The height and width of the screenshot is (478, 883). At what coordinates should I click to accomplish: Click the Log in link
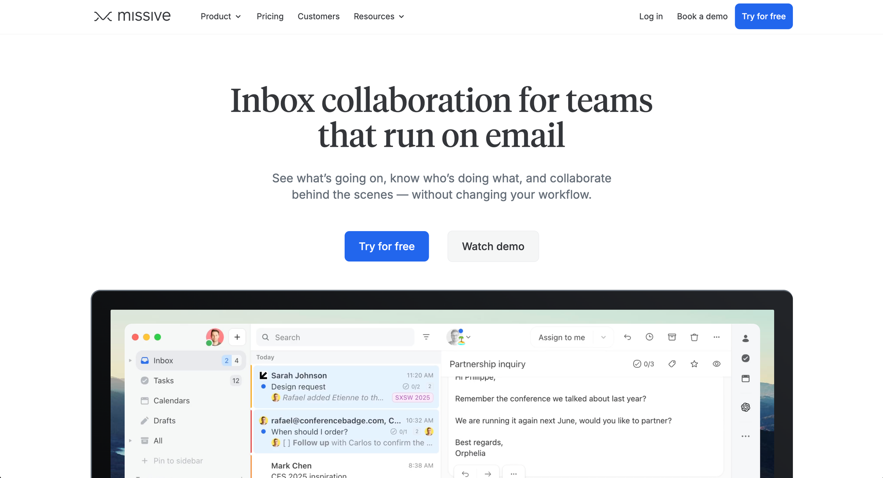tap(651, 17)
